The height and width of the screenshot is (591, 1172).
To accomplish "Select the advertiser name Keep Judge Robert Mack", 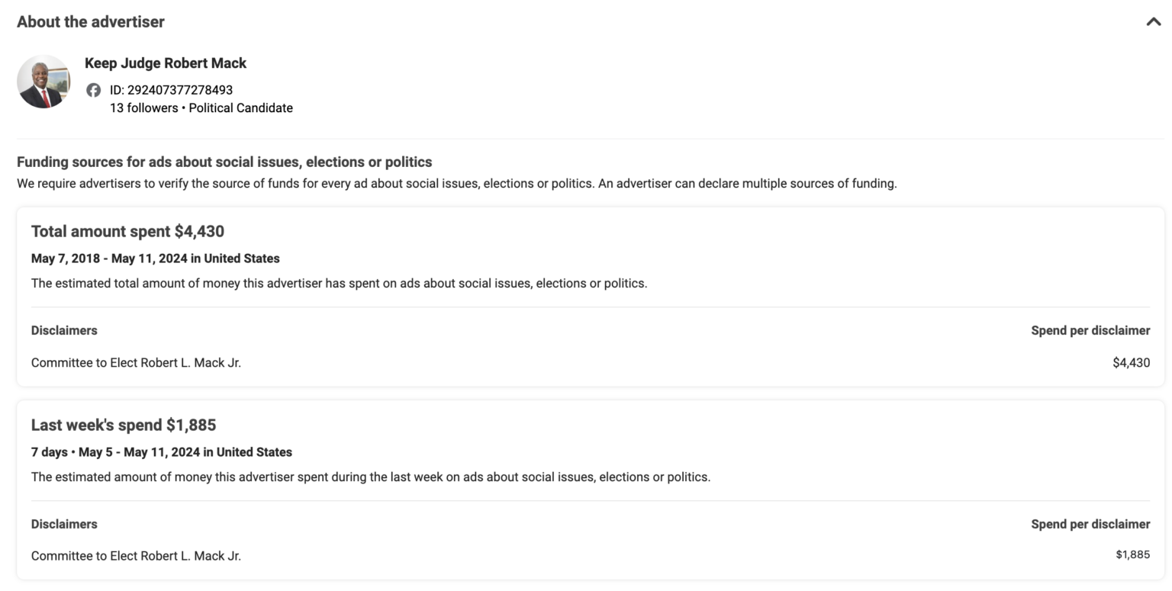I will coord(165,63).
